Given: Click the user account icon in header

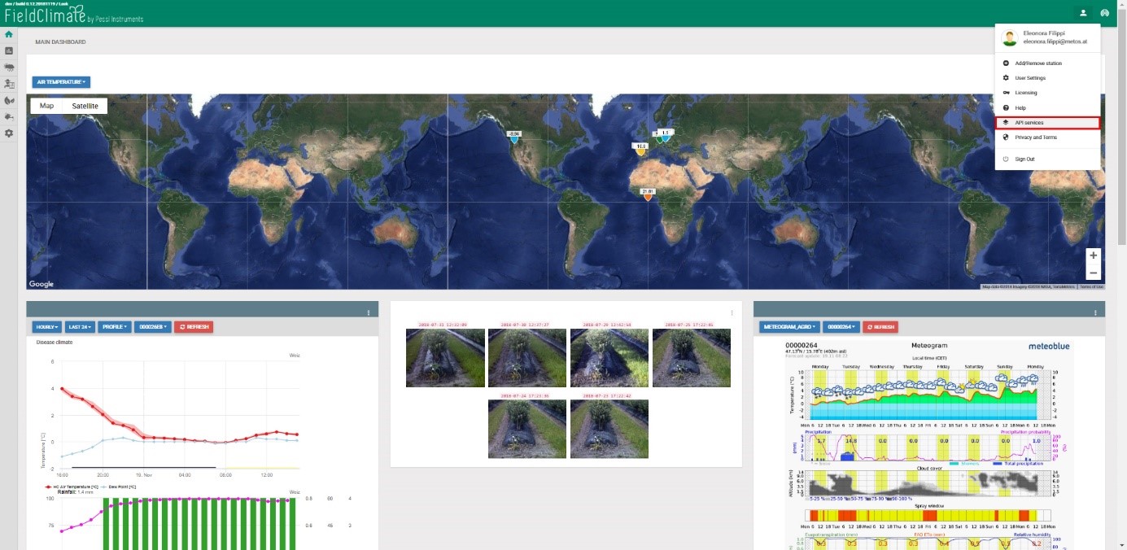Looking at the screenshot, I should pyautogui.click(x=1083, y=13).
